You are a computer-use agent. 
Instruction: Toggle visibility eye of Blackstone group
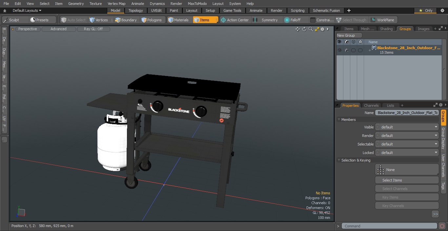(339, 50)
